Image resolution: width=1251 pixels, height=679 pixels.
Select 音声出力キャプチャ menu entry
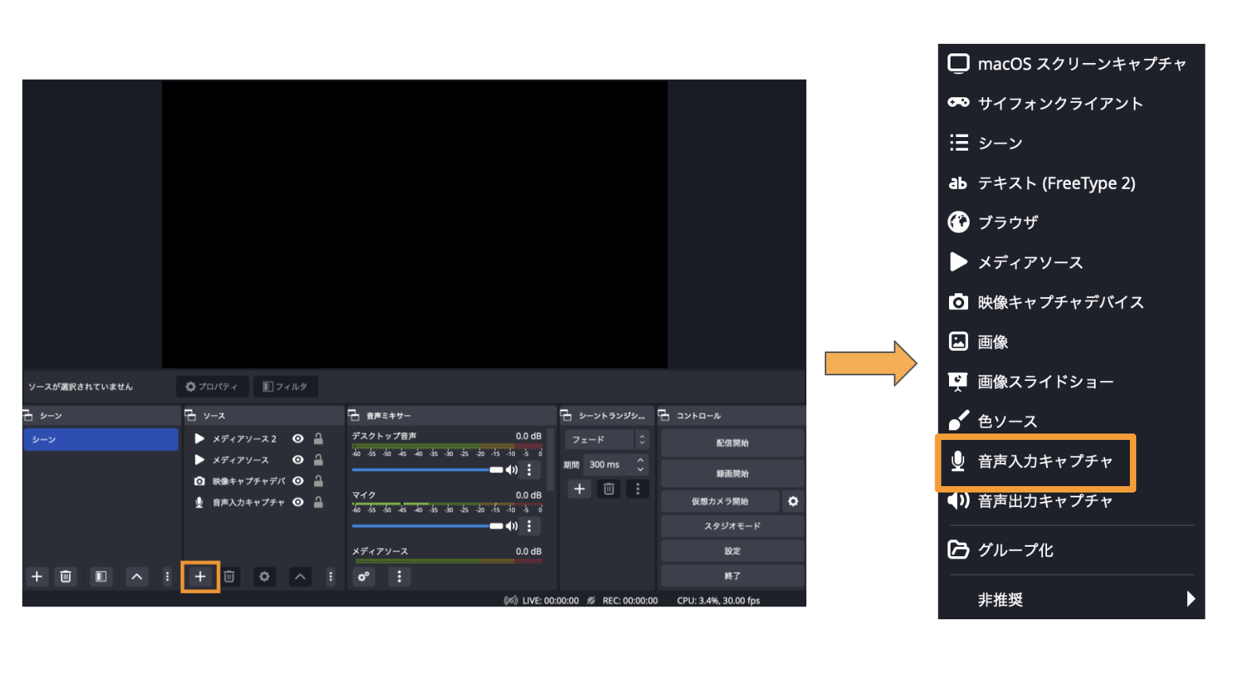(x=1070, y=501)
